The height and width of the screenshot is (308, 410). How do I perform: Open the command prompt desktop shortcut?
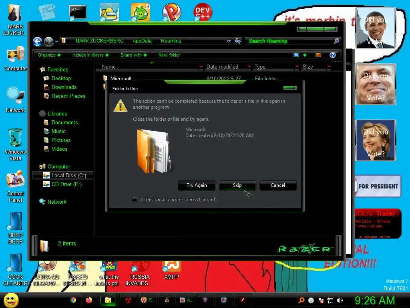[77, 12]
